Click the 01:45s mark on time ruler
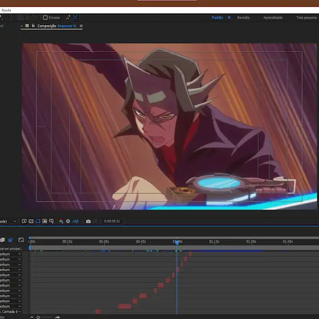Screen dimensions: 319x319 [x=288, y=242]
